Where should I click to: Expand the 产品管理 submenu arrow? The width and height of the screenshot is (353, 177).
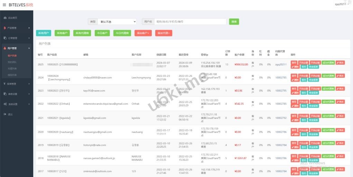click(x=29, y=28)
